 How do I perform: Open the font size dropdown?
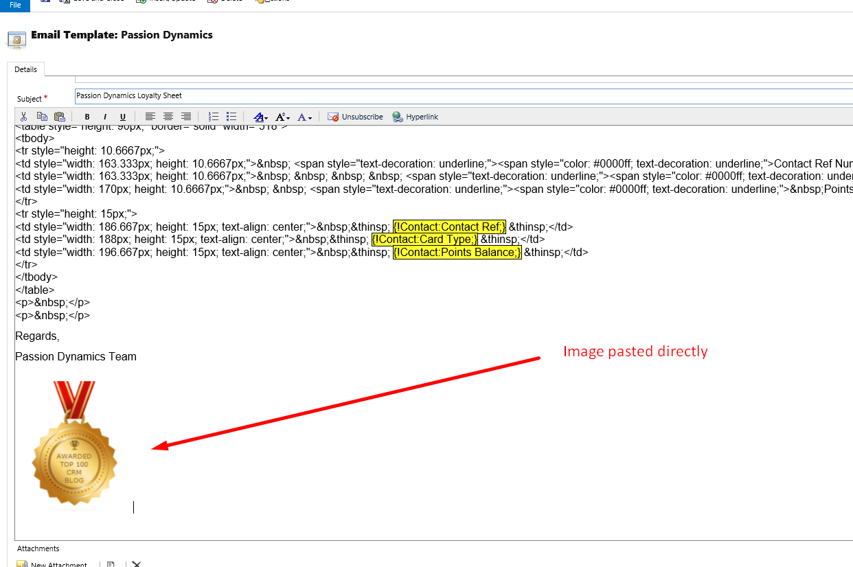pos(282,117)
